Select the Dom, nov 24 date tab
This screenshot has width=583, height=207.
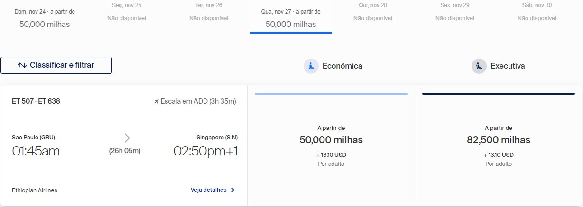(45, 17)
